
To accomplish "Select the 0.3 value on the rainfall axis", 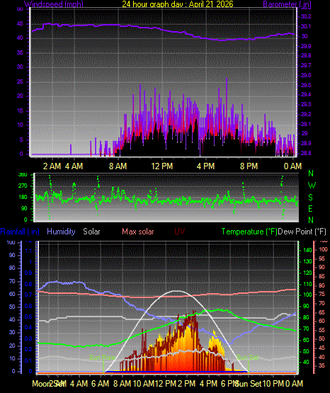I will [x=28, y=338].
